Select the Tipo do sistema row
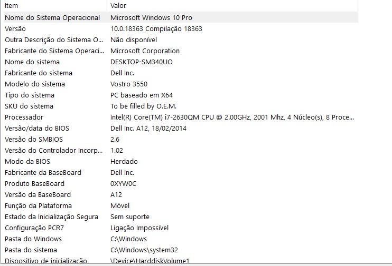Screen dimensions: 392x266 point(181,95)
